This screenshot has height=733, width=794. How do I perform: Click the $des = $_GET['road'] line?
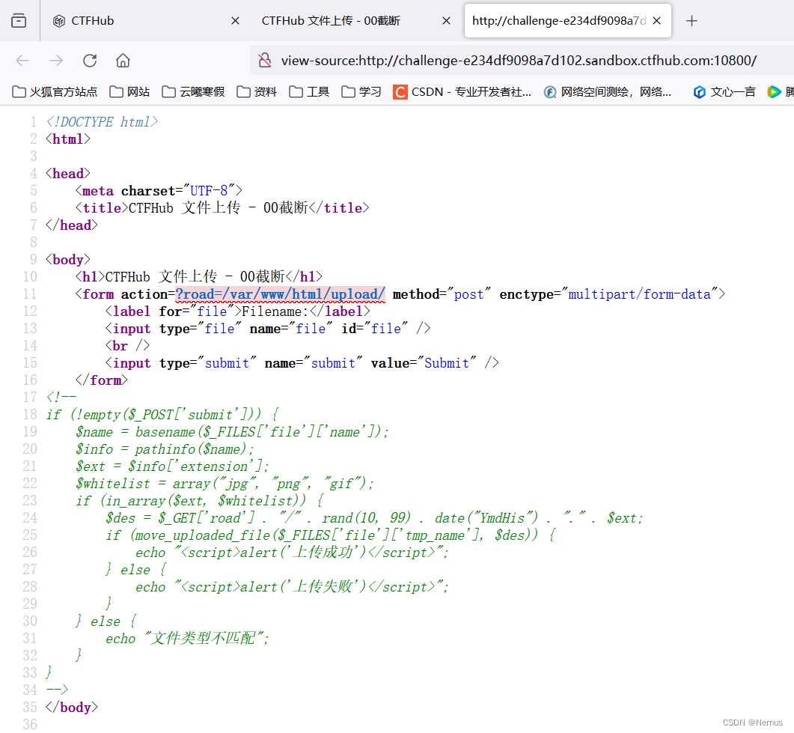pyautogui.click(x=374, y=518)
